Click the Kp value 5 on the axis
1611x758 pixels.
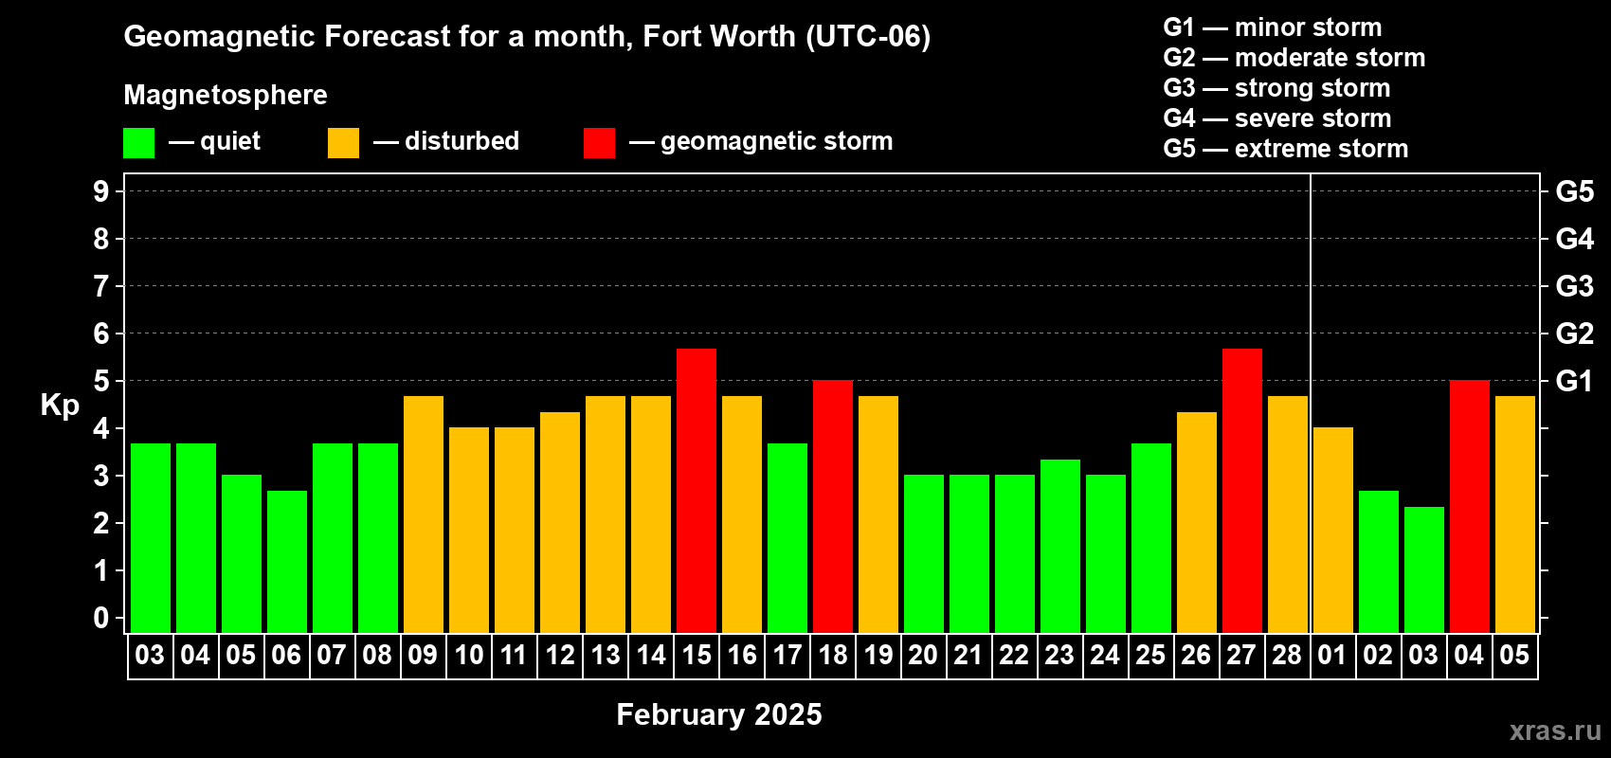point(101,381)
